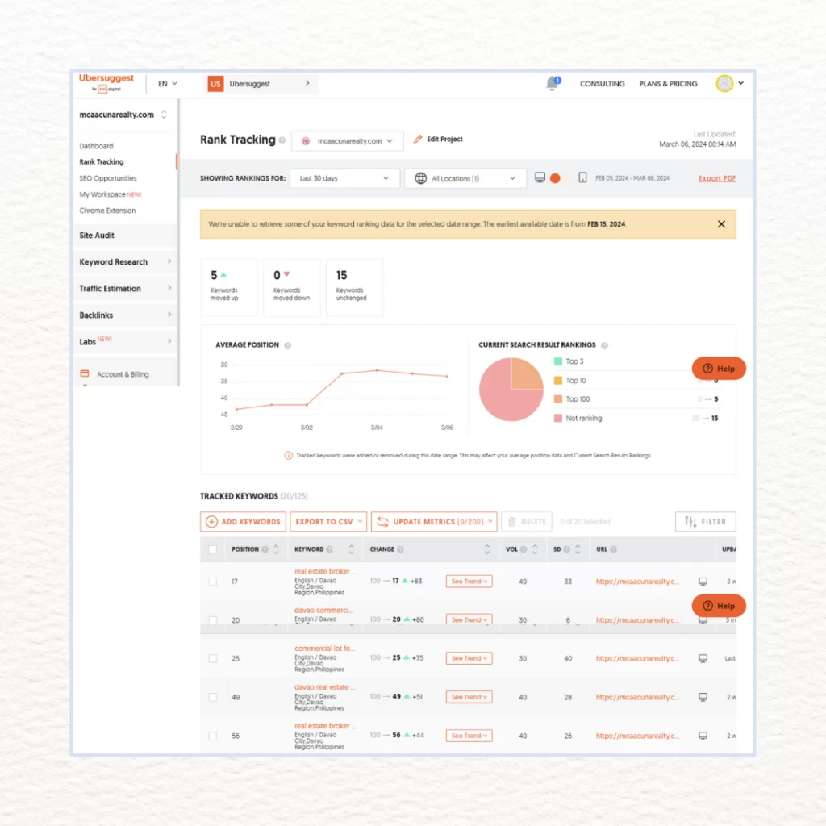Click the Top 100 legend color swatch
Screen dimensions: 826x826
pos(558,399)
